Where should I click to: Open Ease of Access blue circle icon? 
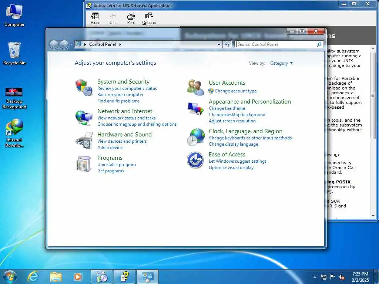tap(195, 160)
